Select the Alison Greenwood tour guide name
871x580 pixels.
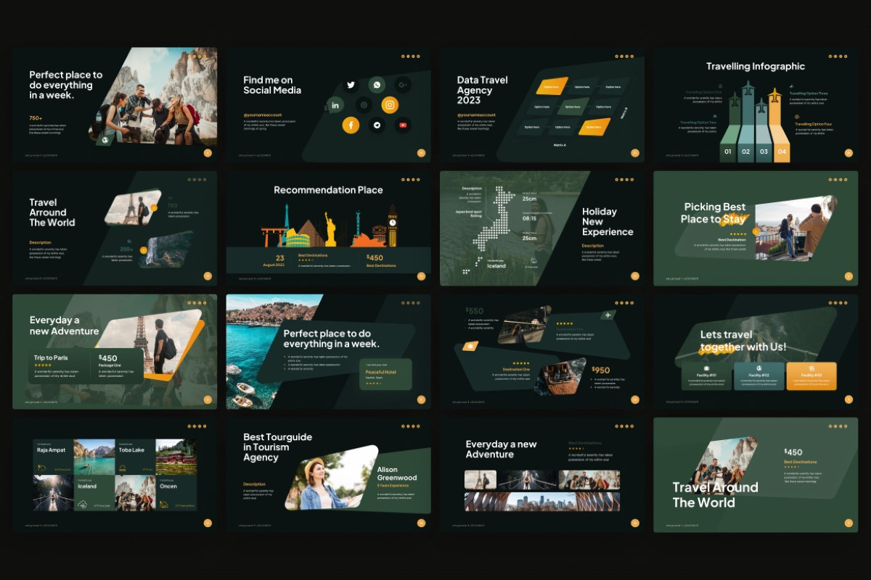click(x=397, y=473)
